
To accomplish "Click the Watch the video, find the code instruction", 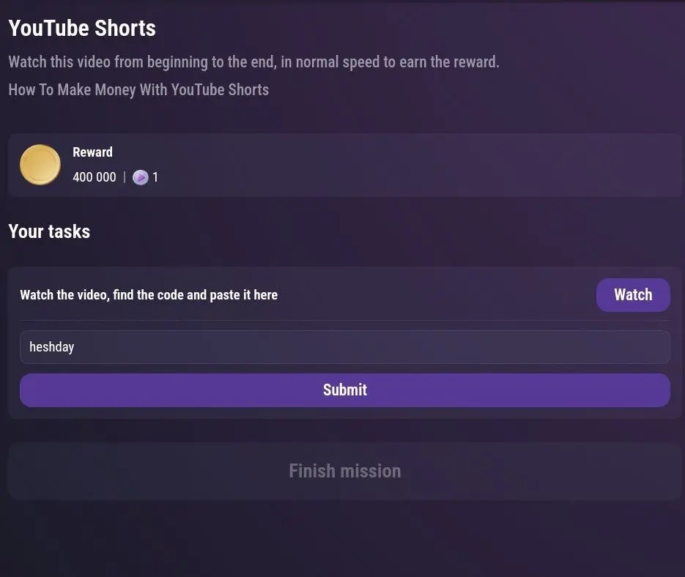I will [x=149, y=295].
